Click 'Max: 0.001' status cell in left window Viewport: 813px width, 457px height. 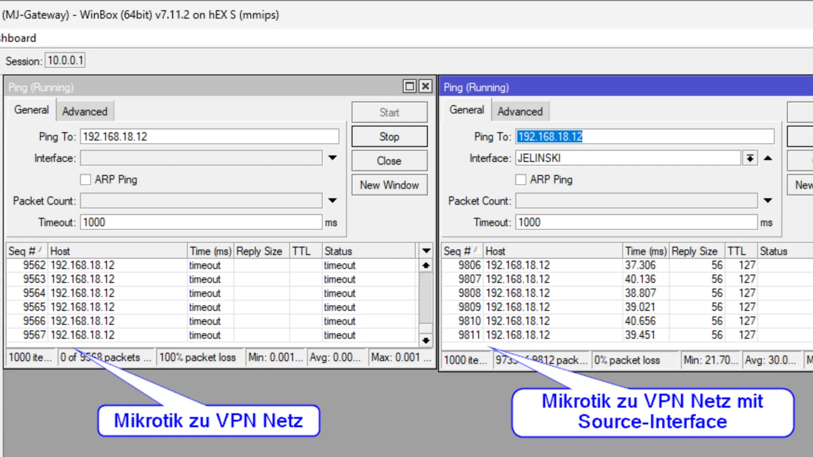pyautogui.click(x=400, y=358)
